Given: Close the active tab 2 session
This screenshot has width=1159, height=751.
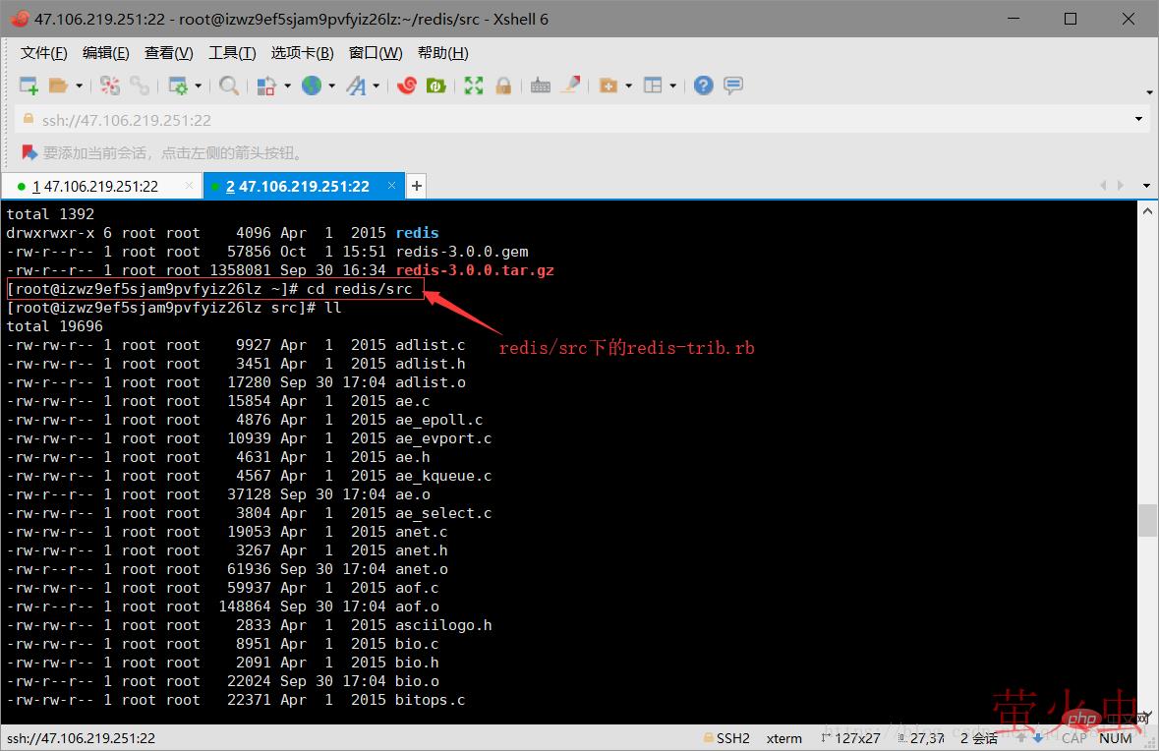Looking at the screenshot, I should point(392,186).
